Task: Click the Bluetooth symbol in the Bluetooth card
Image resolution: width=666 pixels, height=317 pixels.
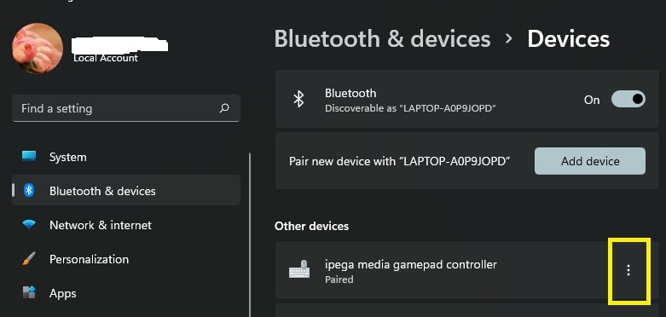Action: coord(298,100)
